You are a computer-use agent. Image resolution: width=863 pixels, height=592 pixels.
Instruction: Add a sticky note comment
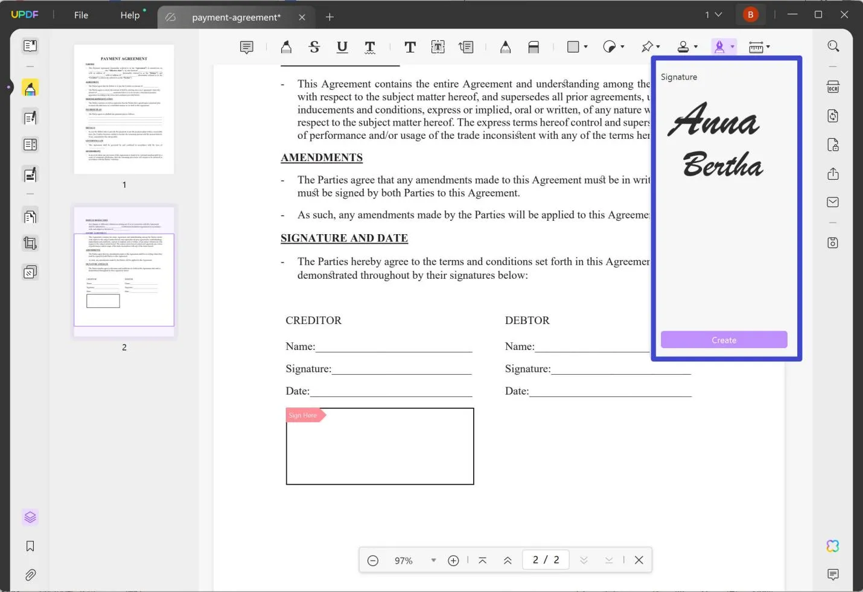[246, 46]
